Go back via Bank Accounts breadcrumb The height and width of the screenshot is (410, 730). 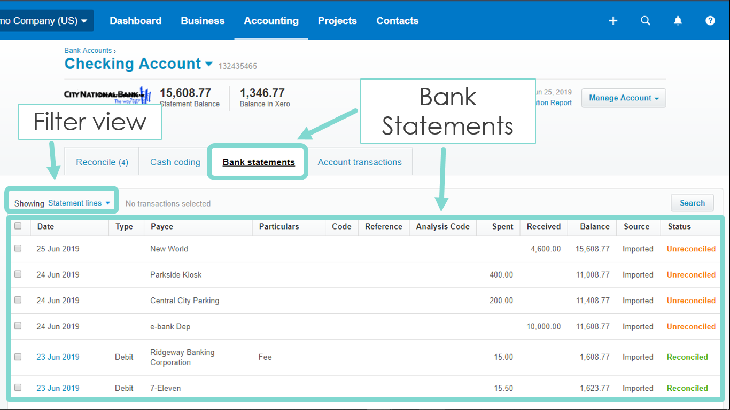click(x=88, y=50)
